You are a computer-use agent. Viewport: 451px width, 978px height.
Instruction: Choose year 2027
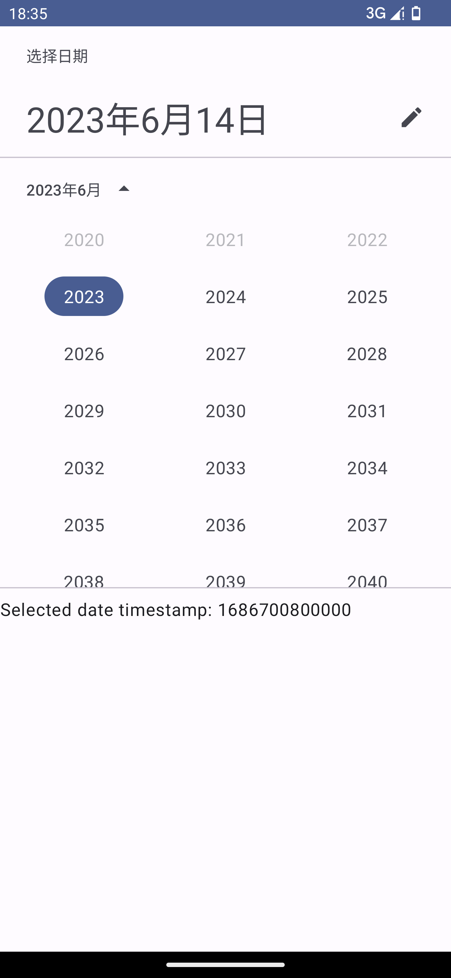coord(226,354)
